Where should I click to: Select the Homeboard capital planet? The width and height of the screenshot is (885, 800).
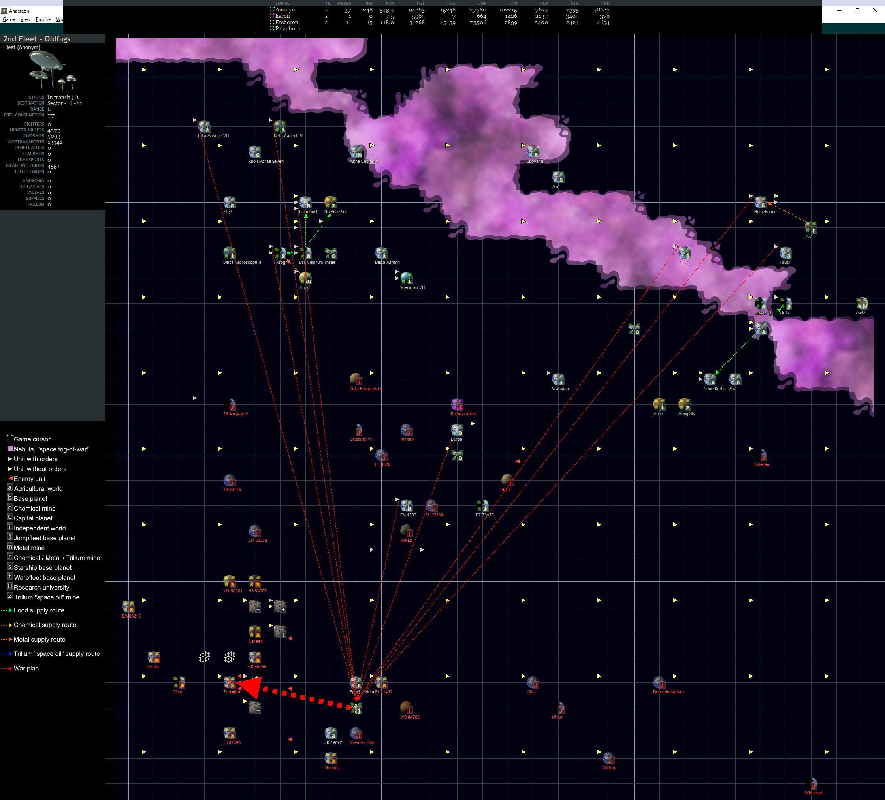(x=760, y=202)
